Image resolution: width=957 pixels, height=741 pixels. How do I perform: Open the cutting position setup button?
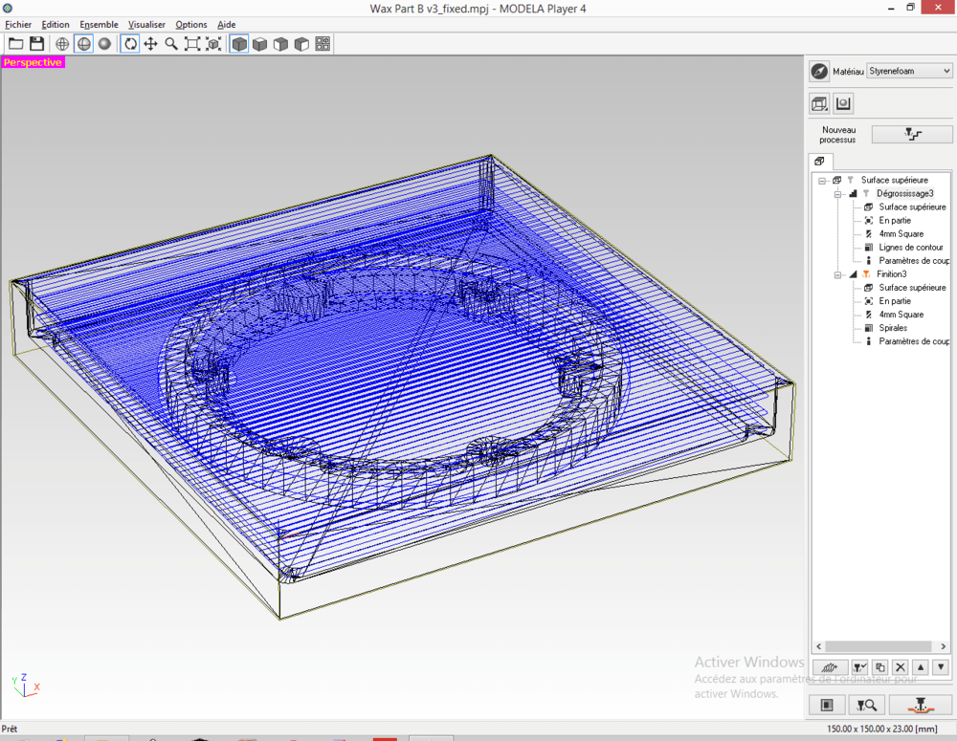827,705
